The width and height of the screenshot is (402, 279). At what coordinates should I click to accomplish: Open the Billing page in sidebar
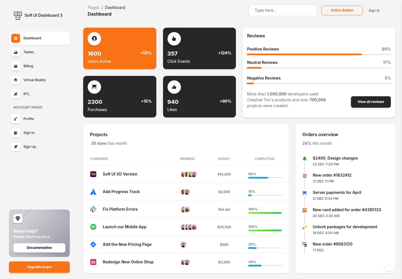tap(39, 66)
